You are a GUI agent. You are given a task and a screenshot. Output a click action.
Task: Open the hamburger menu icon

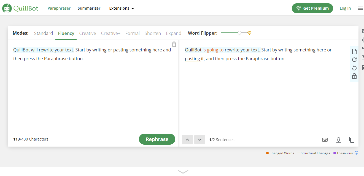360,8
